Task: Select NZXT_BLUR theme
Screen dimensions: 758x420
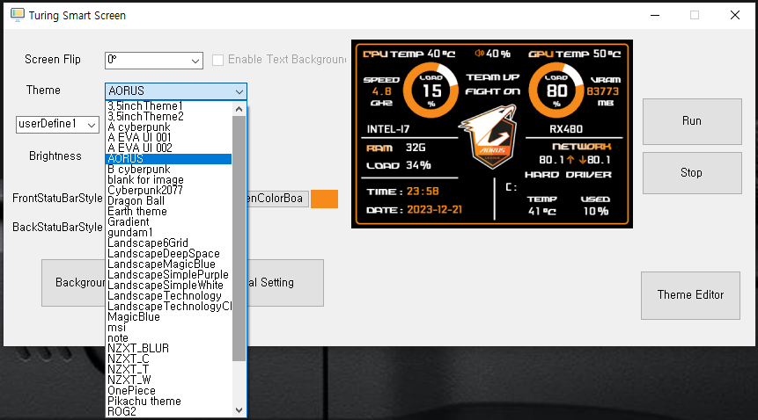Action: coord(168,348)
